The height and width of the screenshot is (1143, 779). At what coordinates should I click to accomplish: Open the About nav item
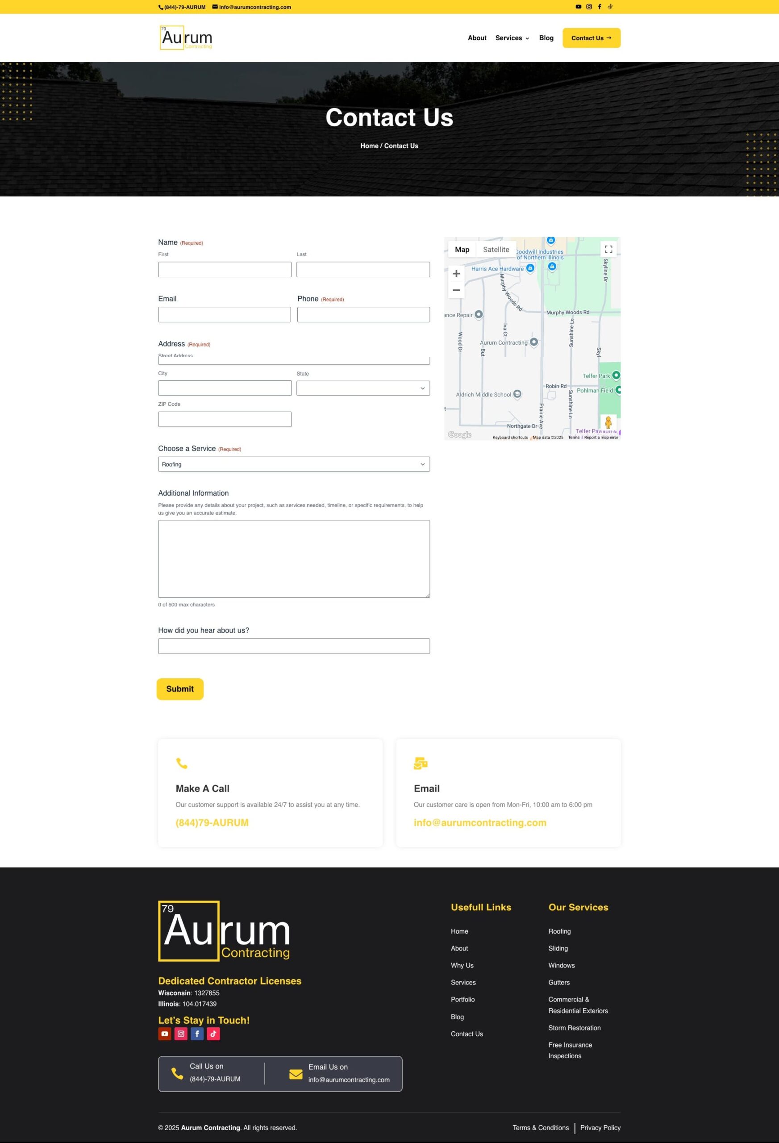[477, 38]
